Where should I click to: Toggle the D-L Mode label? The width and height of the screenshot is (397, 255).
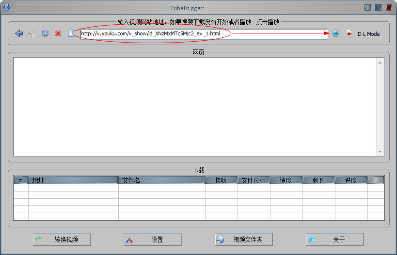pyautogui.click(x=368, y=34)
